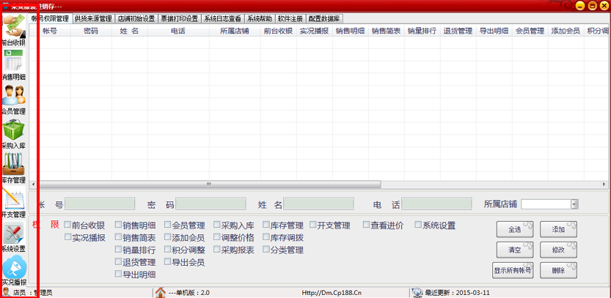This screenshot has width=611, height=298.
Task: Focus the 电话 input field
Action: [x=436, y=204]
